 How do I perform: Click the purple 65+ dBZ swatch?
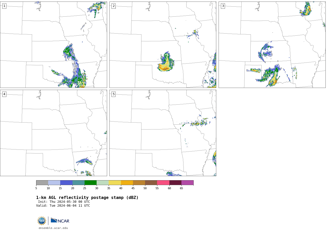[188, 183]
